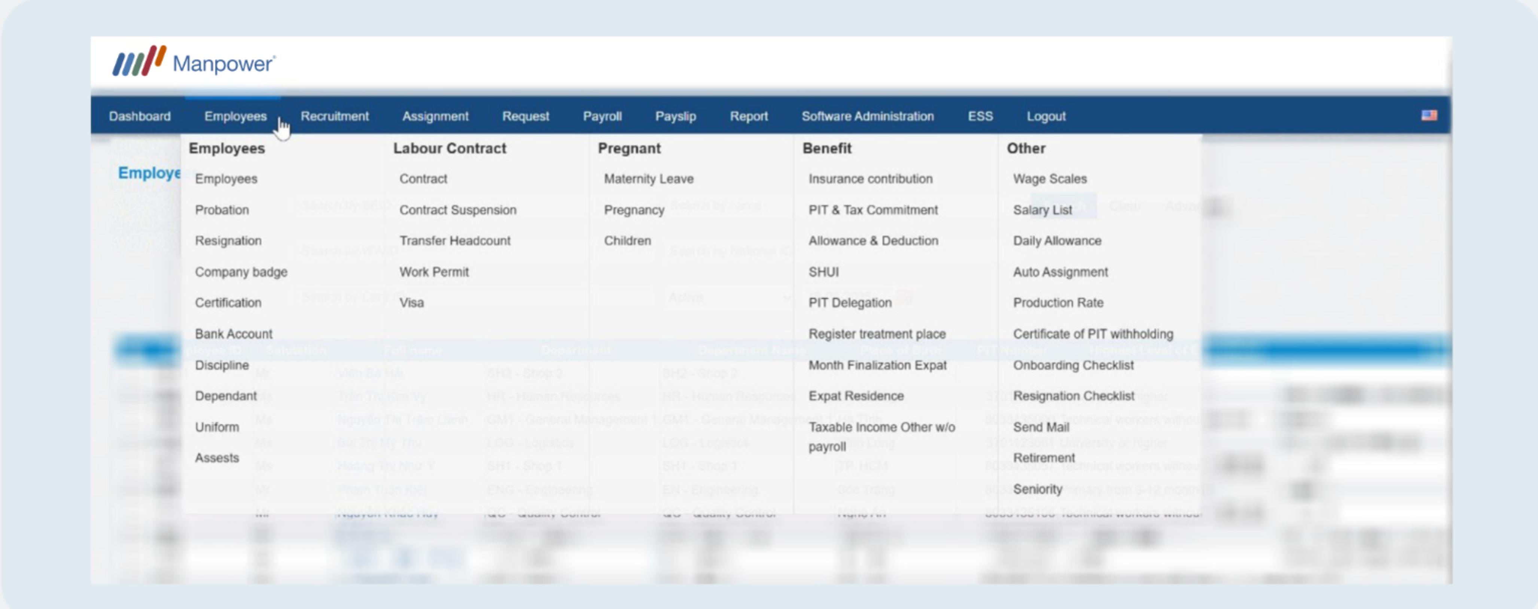Image resolution: width=1538 pixels, height=609 pixels.
Task: Open the Payslip menu
Action: (675, 116)
